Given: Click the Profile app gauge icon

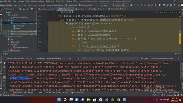Looking at the screenshot, I should (149, 5).
